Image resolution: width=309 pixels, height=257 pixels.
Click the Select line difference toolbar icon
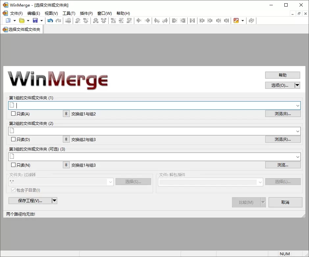(x=68, y=20)
